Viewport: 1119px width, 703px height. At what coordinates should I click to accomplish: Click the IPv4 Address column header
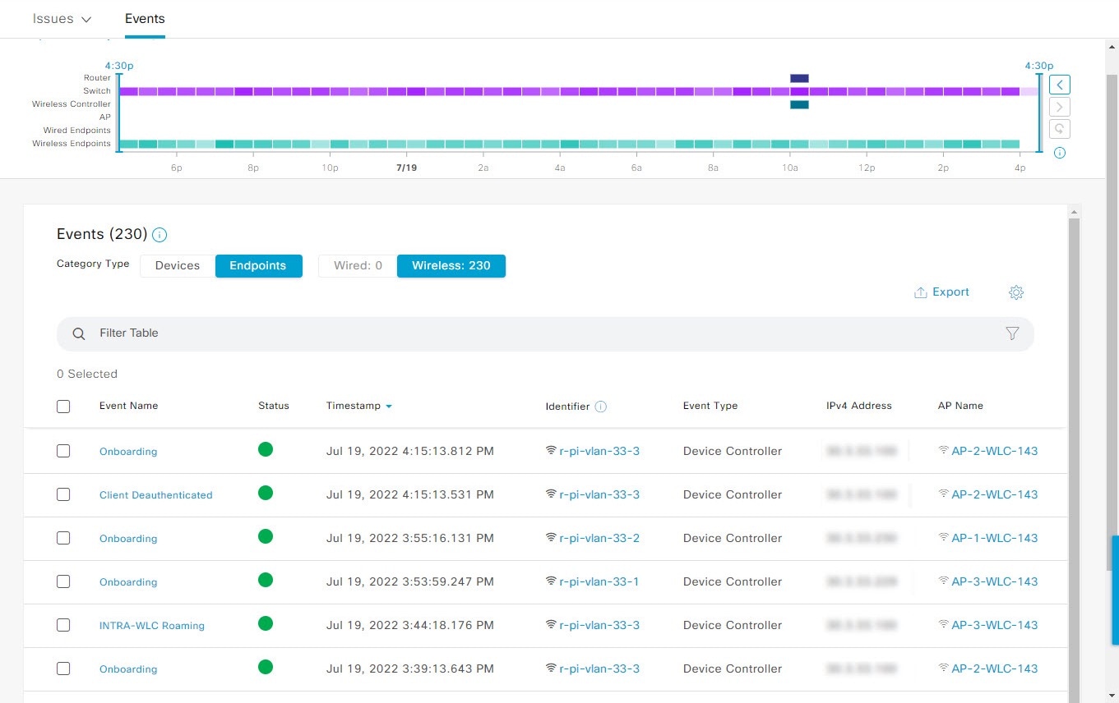click(859, 406)
